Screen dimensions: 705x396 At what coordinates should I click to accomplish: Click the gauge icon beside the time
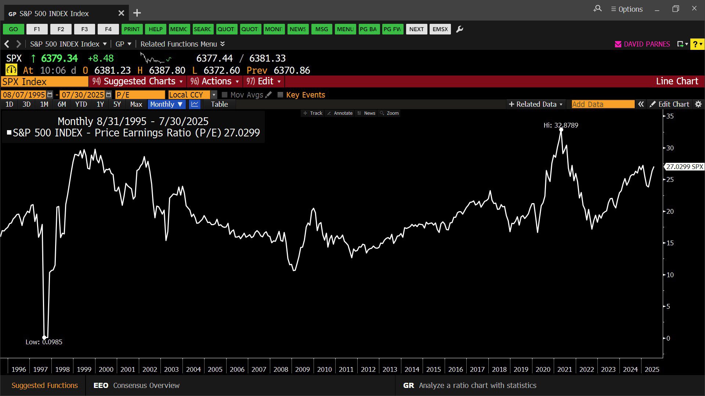click(x=11, y=70)
